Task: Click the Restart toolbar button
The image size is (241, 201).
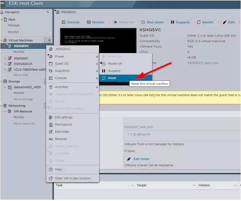Action: pyautogui.click(x=205, y=22)
